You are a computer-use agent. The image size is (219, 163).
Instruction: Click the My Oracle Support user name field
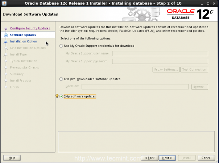(x=160, y=54)
